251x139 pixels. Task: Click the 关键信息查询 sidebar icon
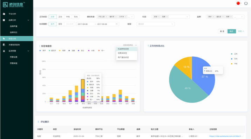point(4,45)
